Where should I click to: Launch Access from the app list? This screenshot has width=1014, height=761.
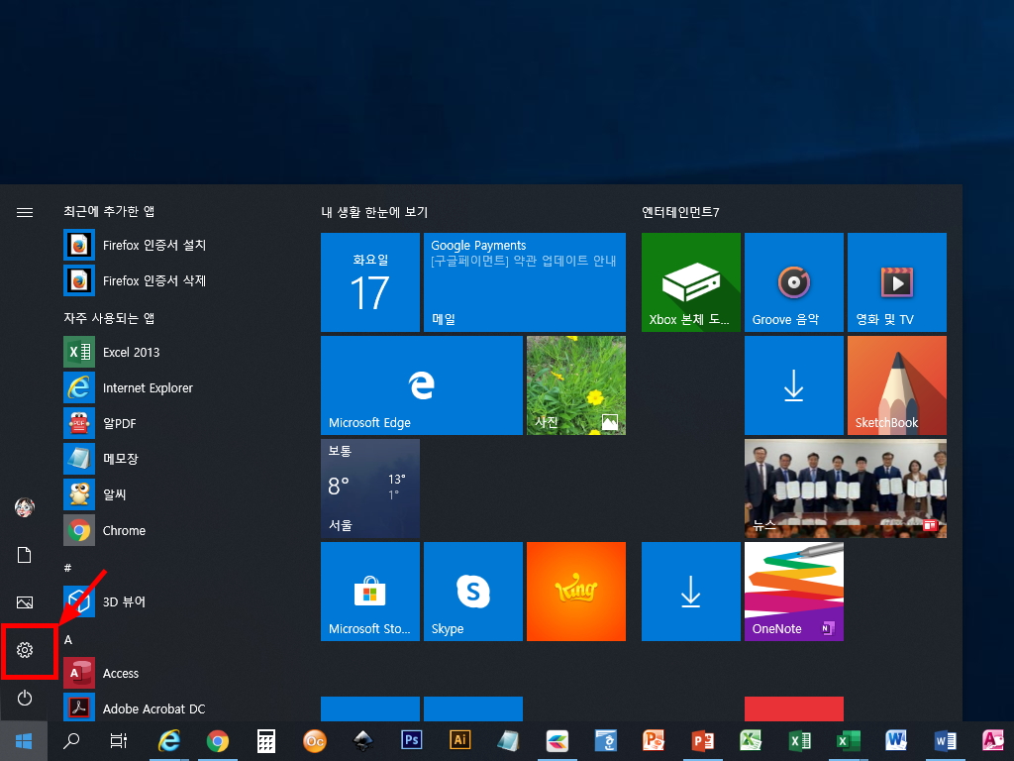click(x=102, y=673)
